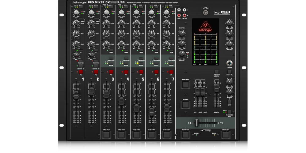Click the channel 7 Gain knob

pos(166,13)
